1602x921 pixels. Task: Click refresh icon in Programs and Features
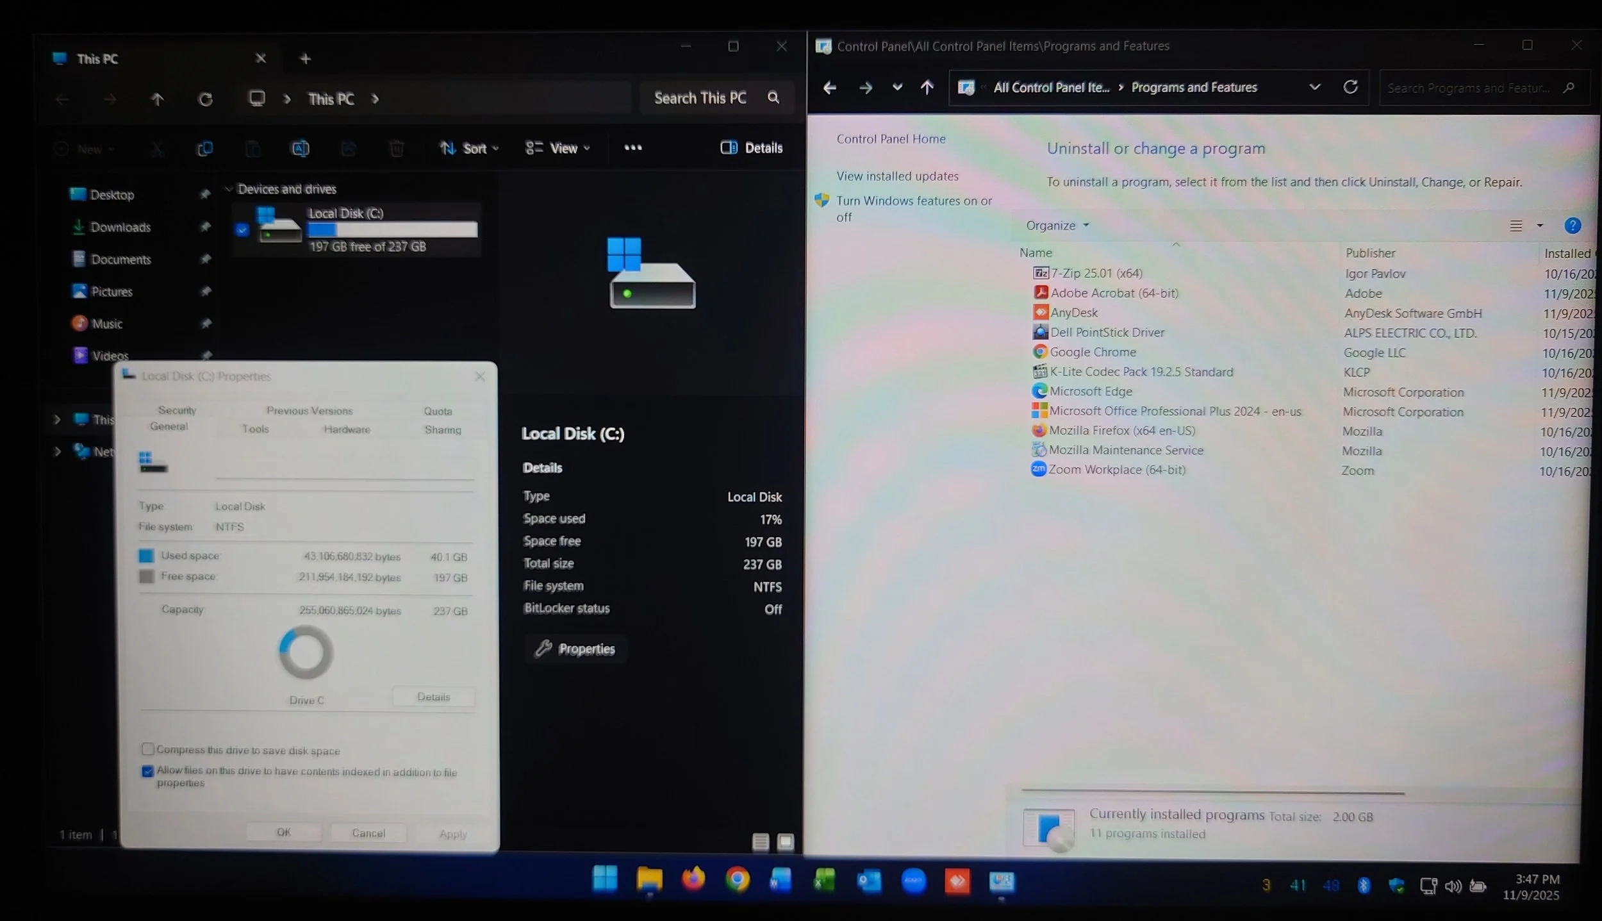tap(1350, 87)
